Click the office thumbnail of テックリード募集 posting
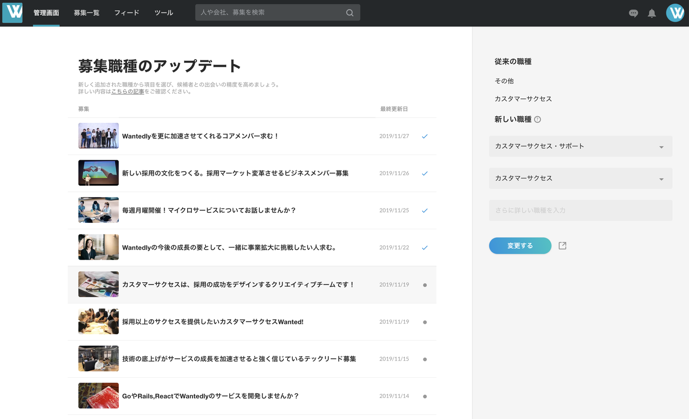689x419 pixels. 99,359
